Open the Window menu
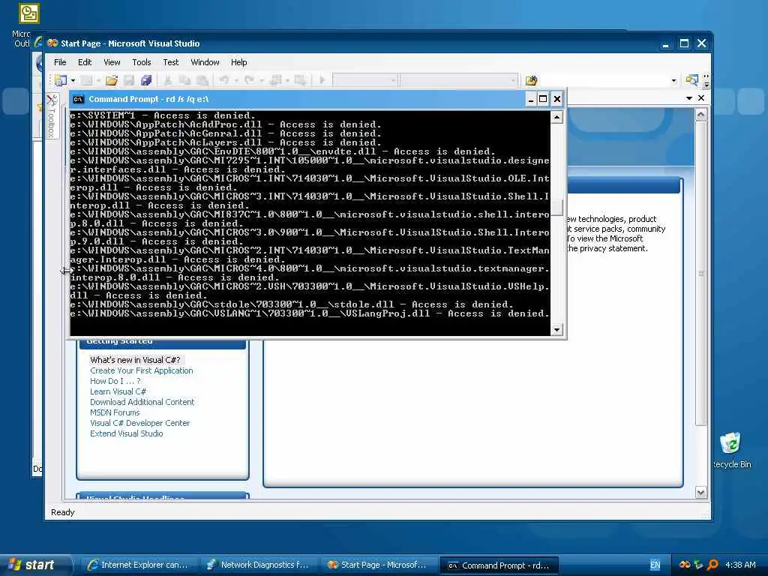Viewport: 768px width, 576px height. pyautogui.click(x=205, y=62)
